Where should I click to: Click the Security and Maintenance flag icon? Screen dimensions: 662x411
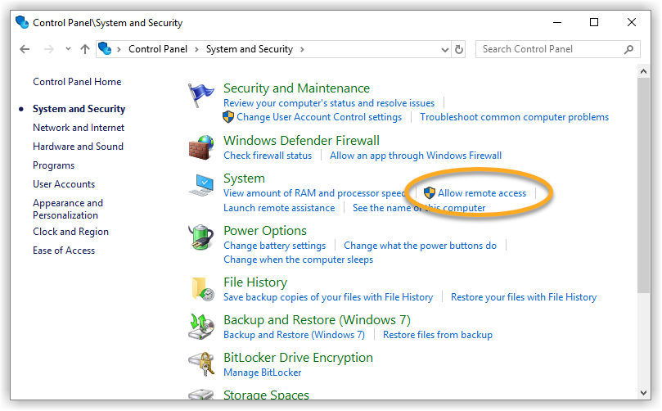[200, 96]
